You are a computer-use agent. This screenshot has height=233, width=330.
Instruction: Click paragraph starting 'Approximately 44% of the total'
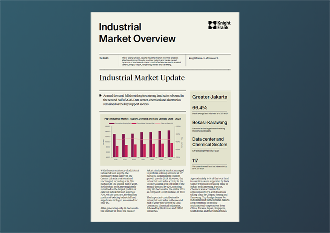(210, 195)
